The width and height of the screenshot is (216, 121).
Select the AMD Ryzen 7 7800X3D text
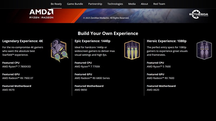[x=16, y=67]
